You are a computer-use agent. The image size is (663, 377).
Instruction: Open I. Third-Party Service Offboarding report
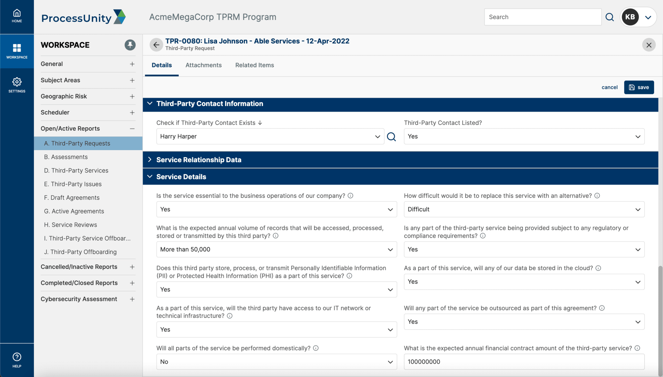(88, 238)
